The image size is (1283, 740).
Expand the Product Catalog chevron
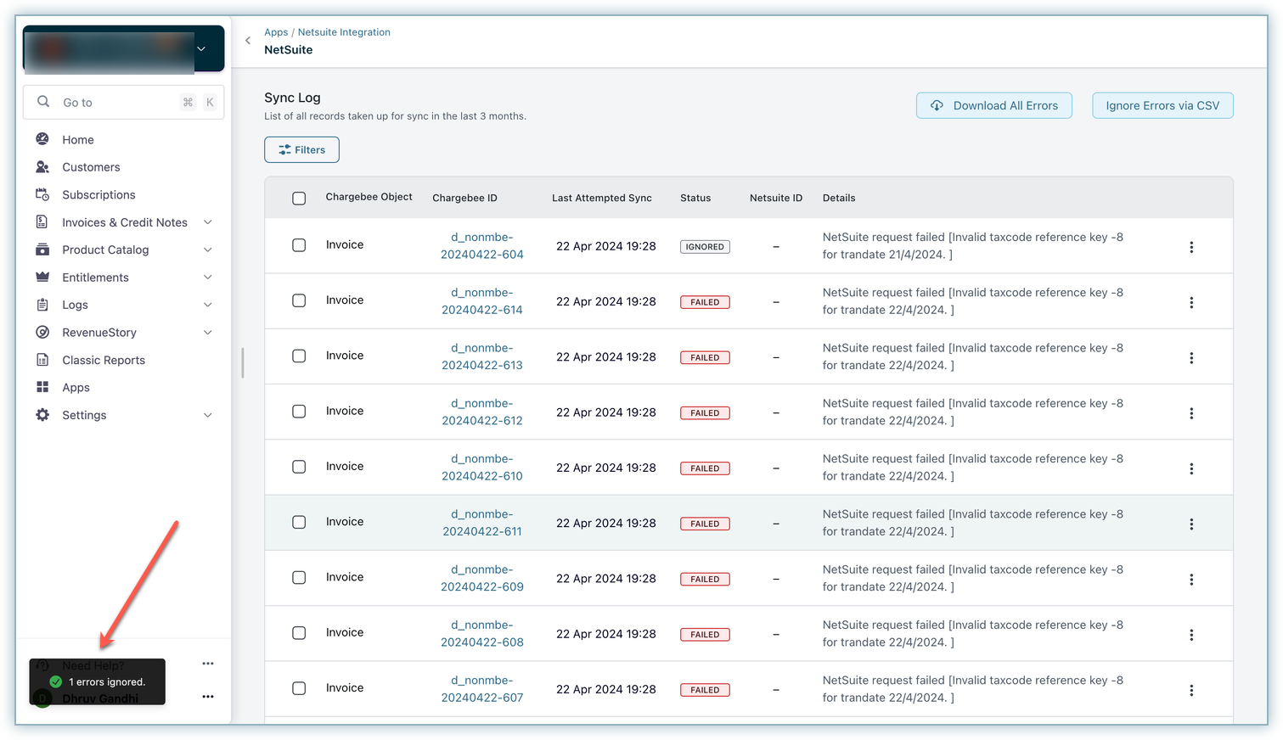[x=208, y=249]
